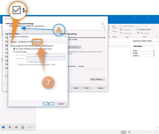Toggle outgoing server requires authentication checkbox
The width and height of the screenshot is (159, 134).
coord(11,46)
